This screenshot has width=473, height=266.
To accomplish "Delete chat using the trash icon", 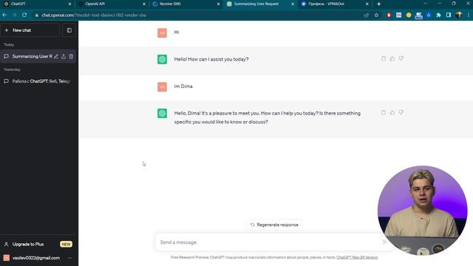I will click(71, 56).
